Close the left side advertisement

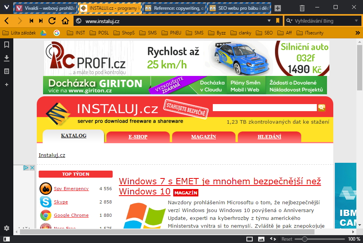(x=32, y=168)
